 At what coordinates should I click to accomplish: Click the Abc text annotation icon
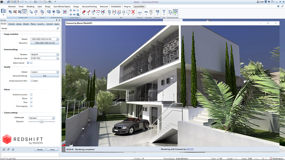pos(146,12)
